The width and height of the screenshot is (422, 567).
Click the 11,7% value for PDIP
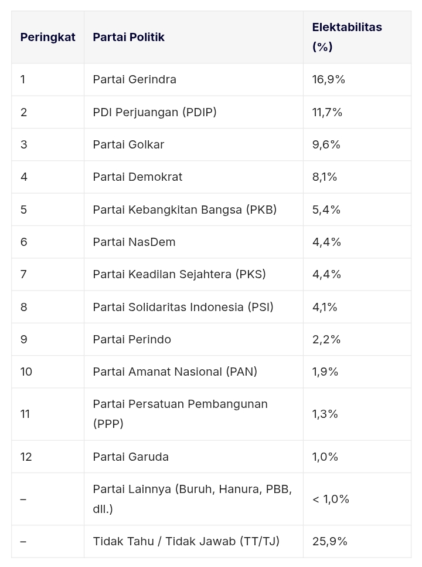point(327,112)
